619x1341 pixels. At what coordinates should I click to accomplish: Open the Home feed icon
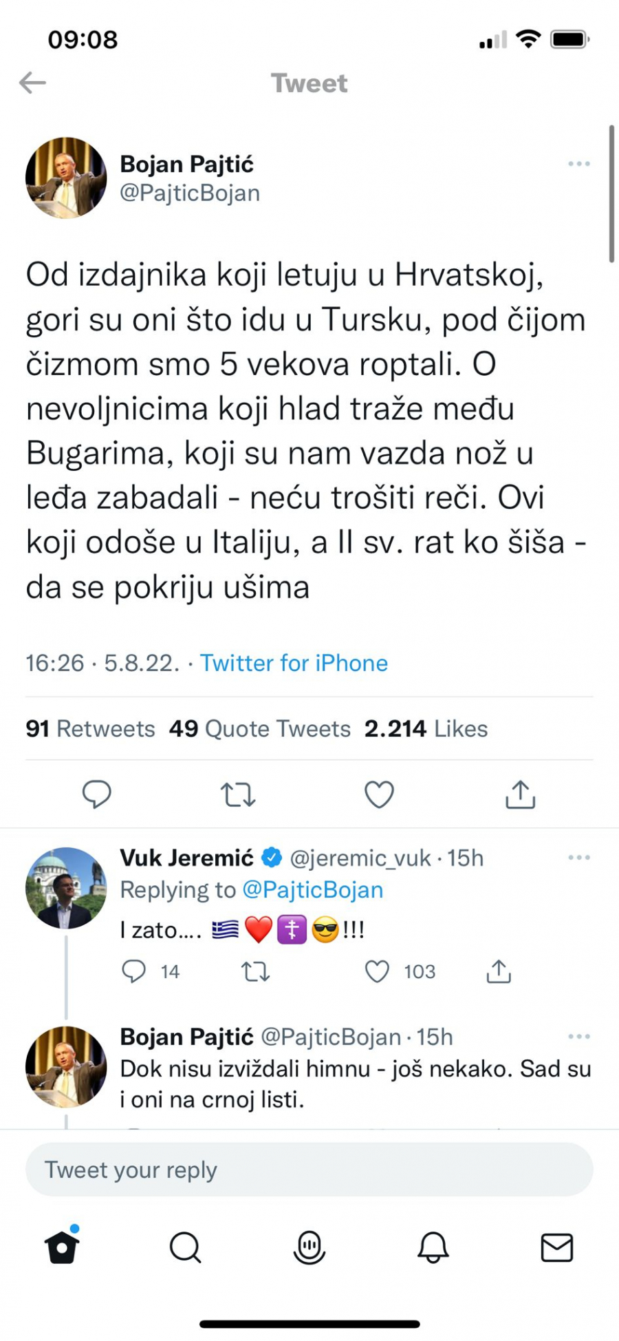coord(62,1247)
